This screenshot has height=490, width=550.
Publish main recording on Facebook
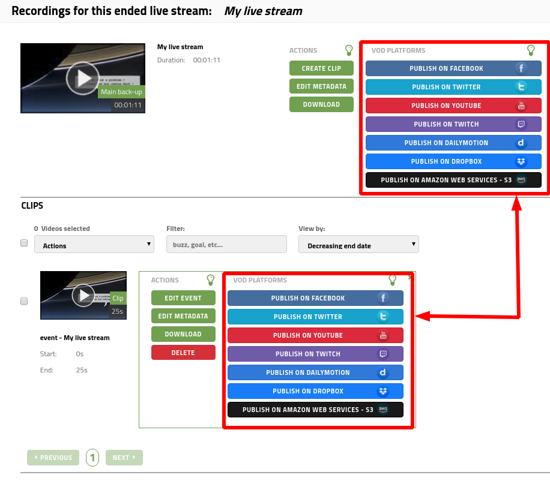(x=453, y=68)
